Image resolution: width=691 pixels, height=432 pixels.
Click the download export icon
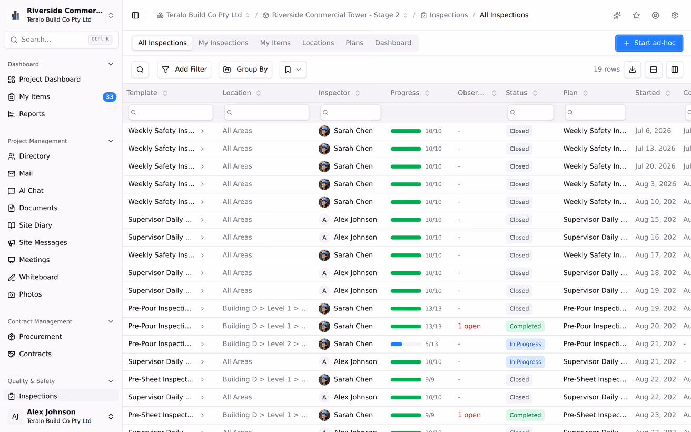(x=633, y=70)
